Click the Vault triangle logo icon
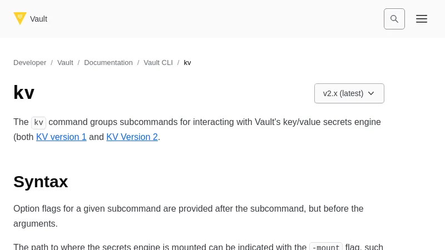Screen dimensions: 445x250 coord(20,18)
